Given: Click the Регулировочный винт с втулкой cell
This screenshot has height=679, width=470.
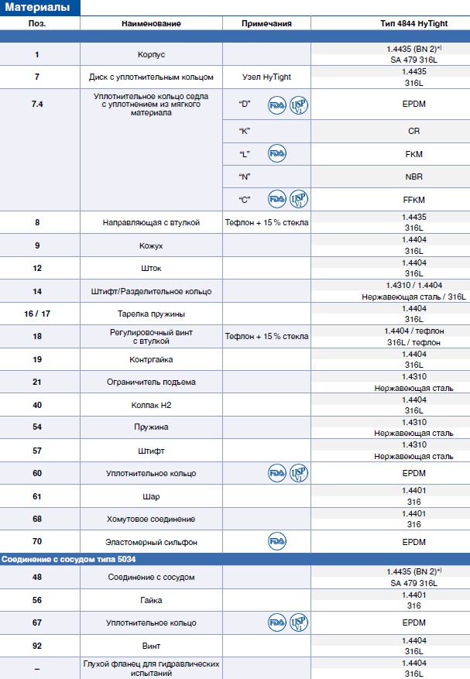Looking at the screenshot, I should coord(151,337).
